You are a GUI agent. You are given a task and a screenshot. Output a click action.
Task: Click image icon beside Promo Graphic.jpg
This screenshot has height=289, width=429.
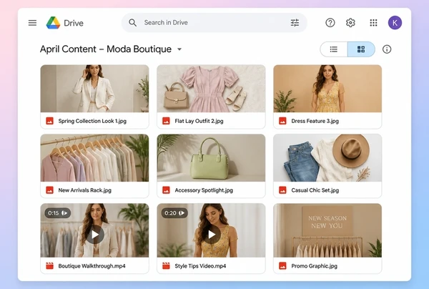pos(282,265)
